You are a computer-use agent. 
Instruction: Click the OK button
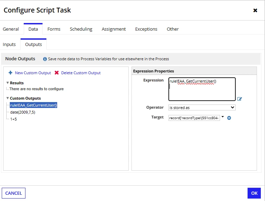click(x=254, y=193)
